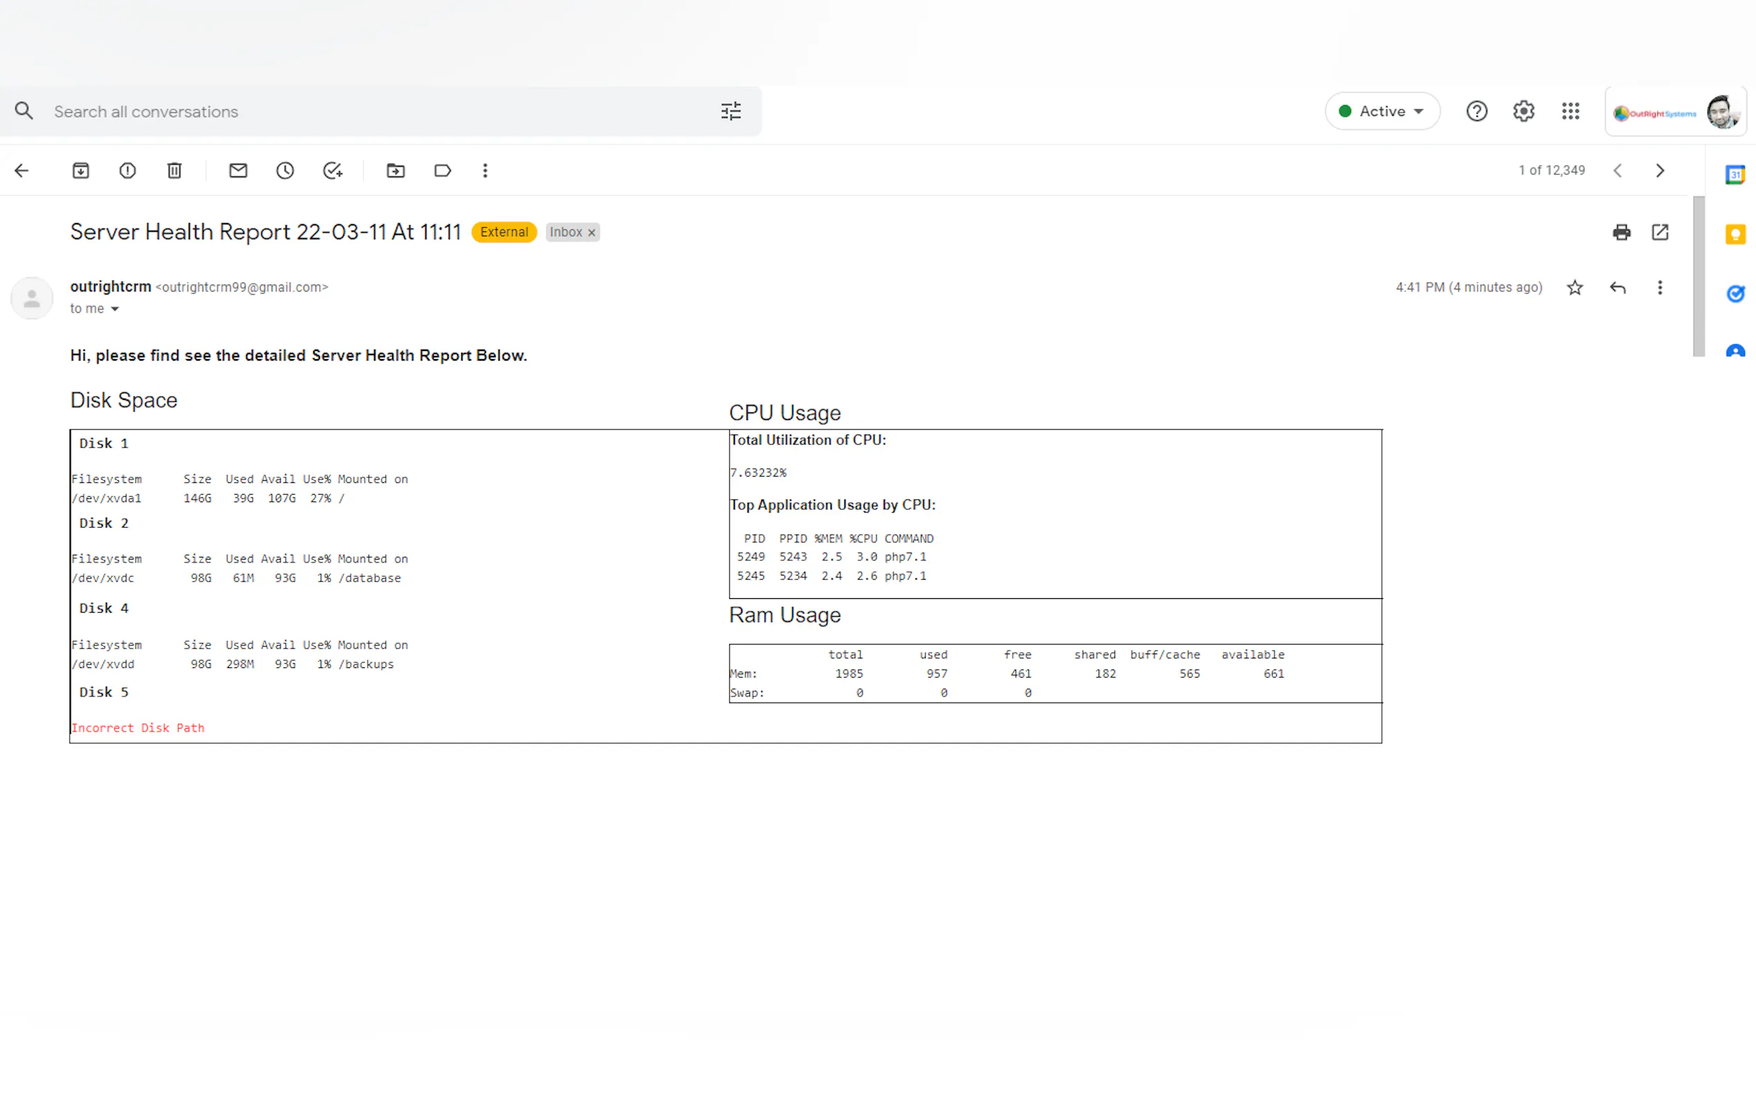Image resolution: width=1756 pixels, height=1097 pixels.
Task: Open email in new window
Action: tap(1659, 232)
